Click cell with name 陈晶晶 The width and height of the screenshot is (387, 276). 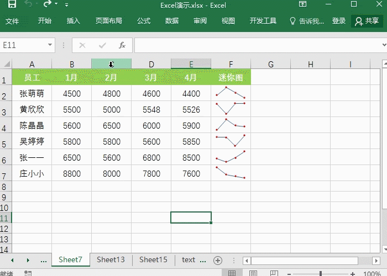tap(32, 125)
